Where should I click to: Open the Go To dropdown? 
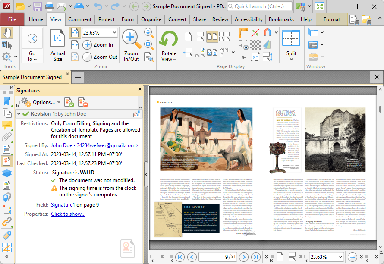coord(32,57)
